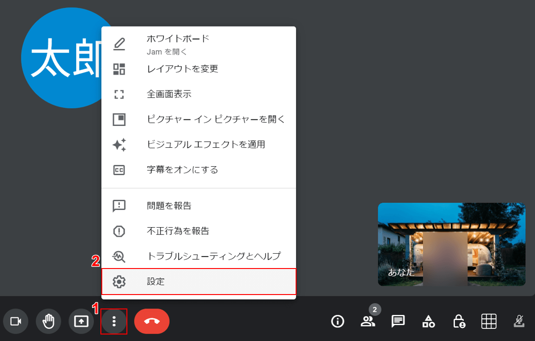This screenshot has width=535, height=341.
Task: Select 問題を報告 from the menu
Action: point(198,206)
